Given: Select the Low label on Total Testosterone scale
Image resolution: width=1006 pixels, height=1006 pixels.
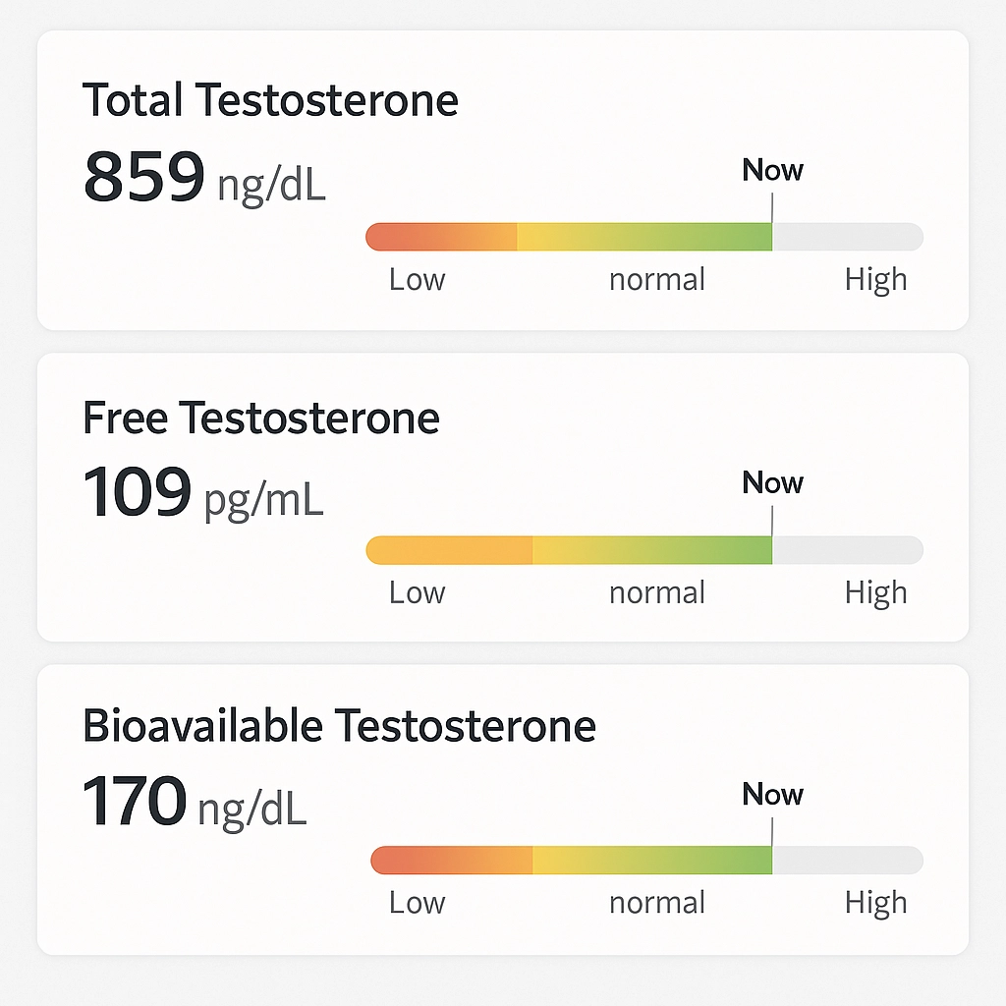Looking at the screenshot, I should 417,279.
